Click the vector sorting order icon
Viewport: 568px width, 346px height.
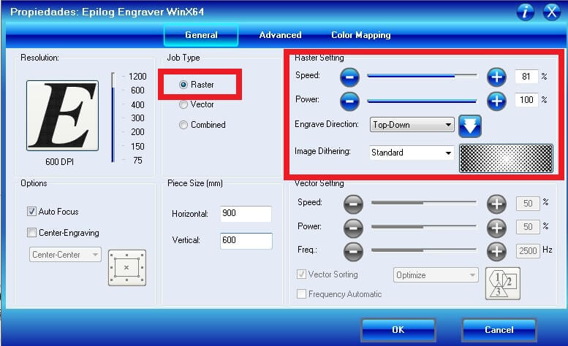pyautogui.click(x=503, y=283)
